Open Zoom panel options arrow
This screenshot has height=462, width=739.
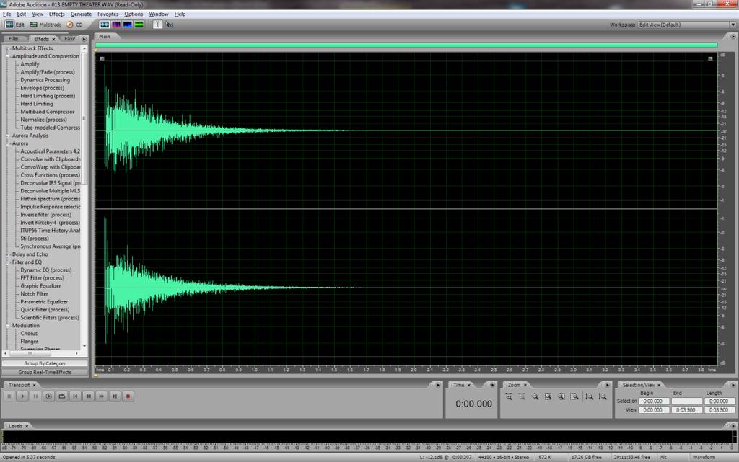(x=607, y=385)
